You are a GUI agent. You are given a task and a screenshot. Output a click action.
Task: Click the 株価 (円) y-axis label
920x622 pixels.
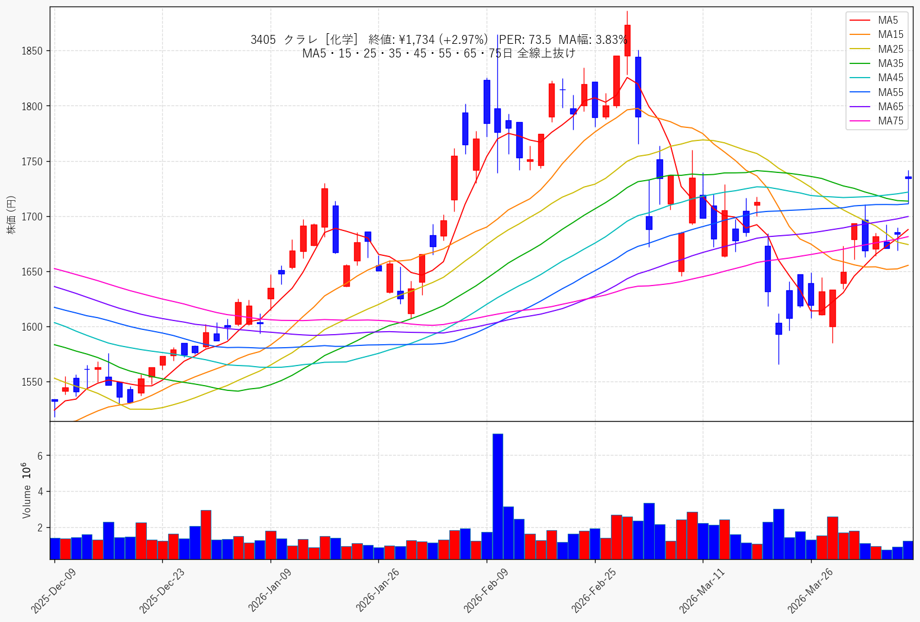11,214
